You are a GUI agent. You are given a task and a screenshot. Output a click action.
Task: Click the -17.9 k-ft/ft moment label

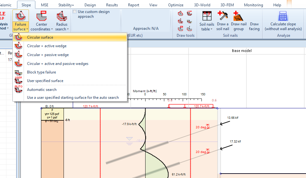[129, 124]
